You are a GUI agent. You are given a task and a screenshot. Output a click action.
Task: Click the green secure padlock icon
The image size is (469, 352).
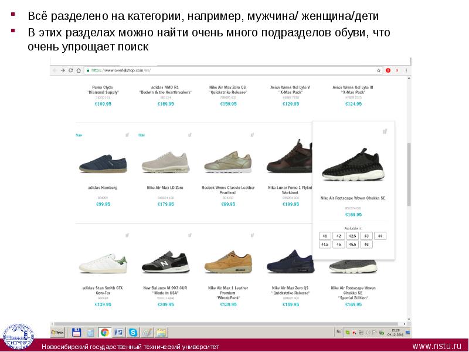88,70
